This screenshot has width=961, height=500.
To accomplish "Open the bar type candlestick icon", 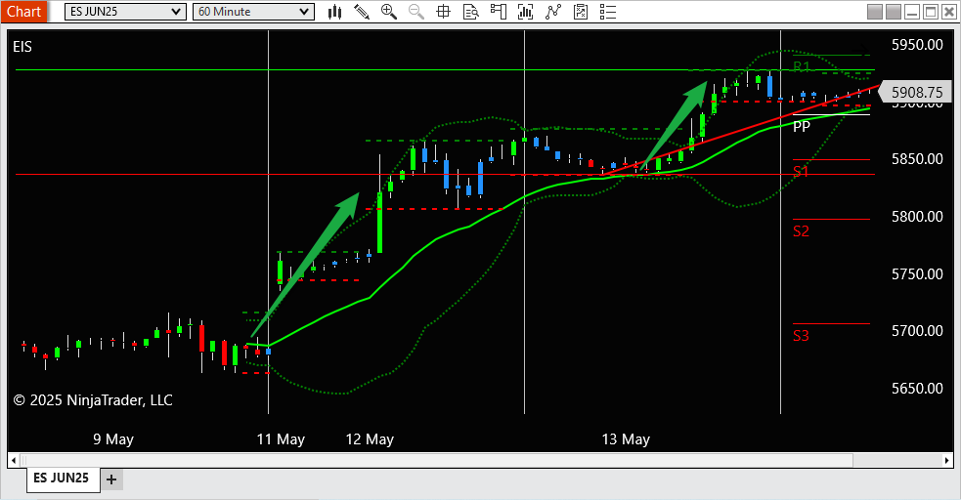I will (x=334, y=12).
